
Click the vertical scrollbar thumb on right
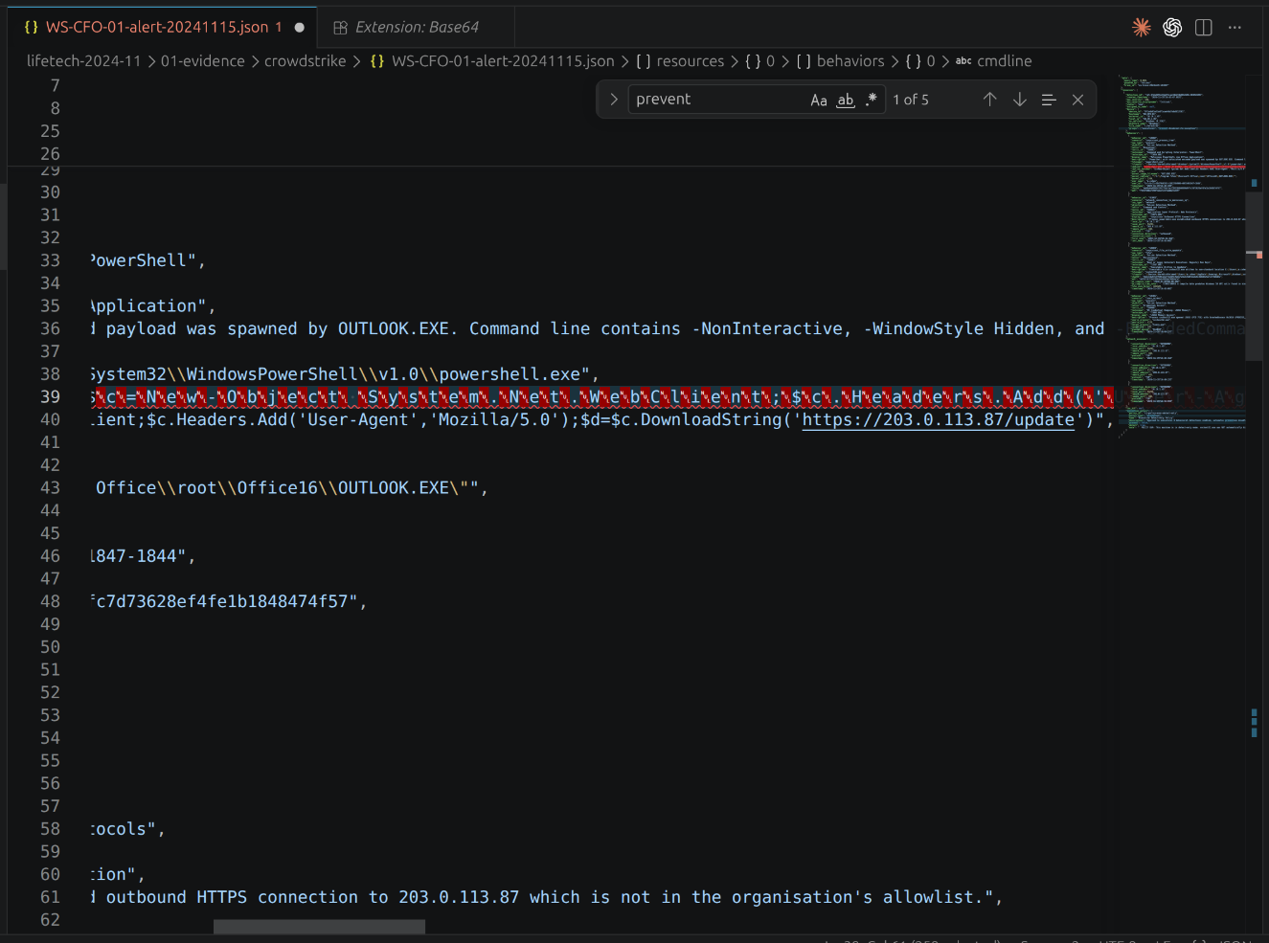(x=1254, y=276)
